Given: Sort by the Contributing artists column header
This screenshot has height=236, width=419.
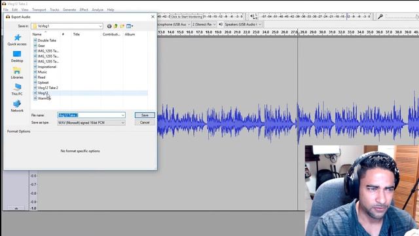Looking at the screenshot, I should 111,34.
